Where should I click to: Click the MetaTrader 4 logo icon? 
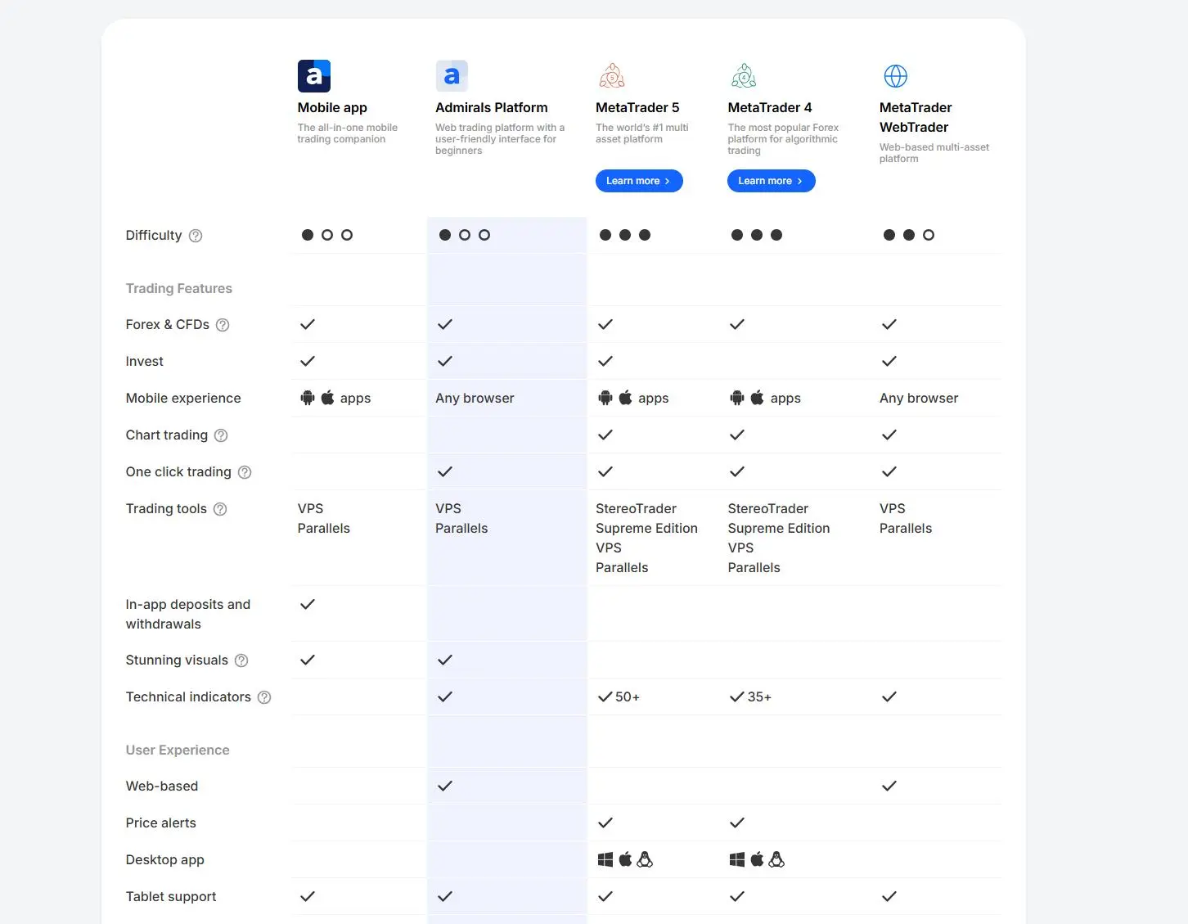click(744, 76)
